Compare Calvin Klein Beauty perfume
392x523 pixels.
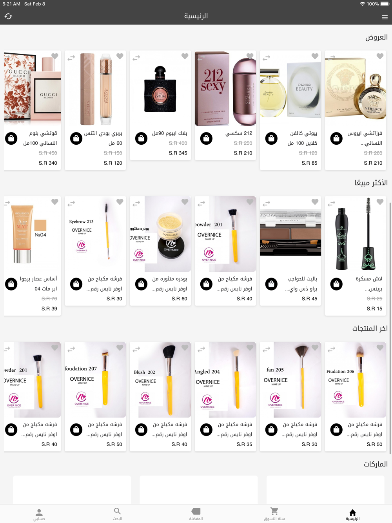point(266,58)
